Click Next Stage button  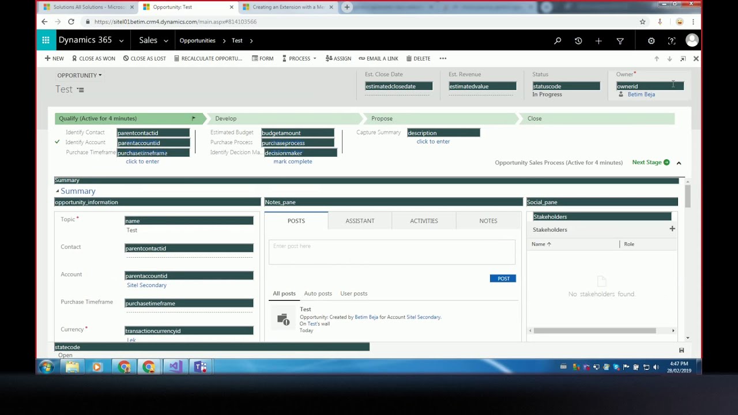click(651, 163)
